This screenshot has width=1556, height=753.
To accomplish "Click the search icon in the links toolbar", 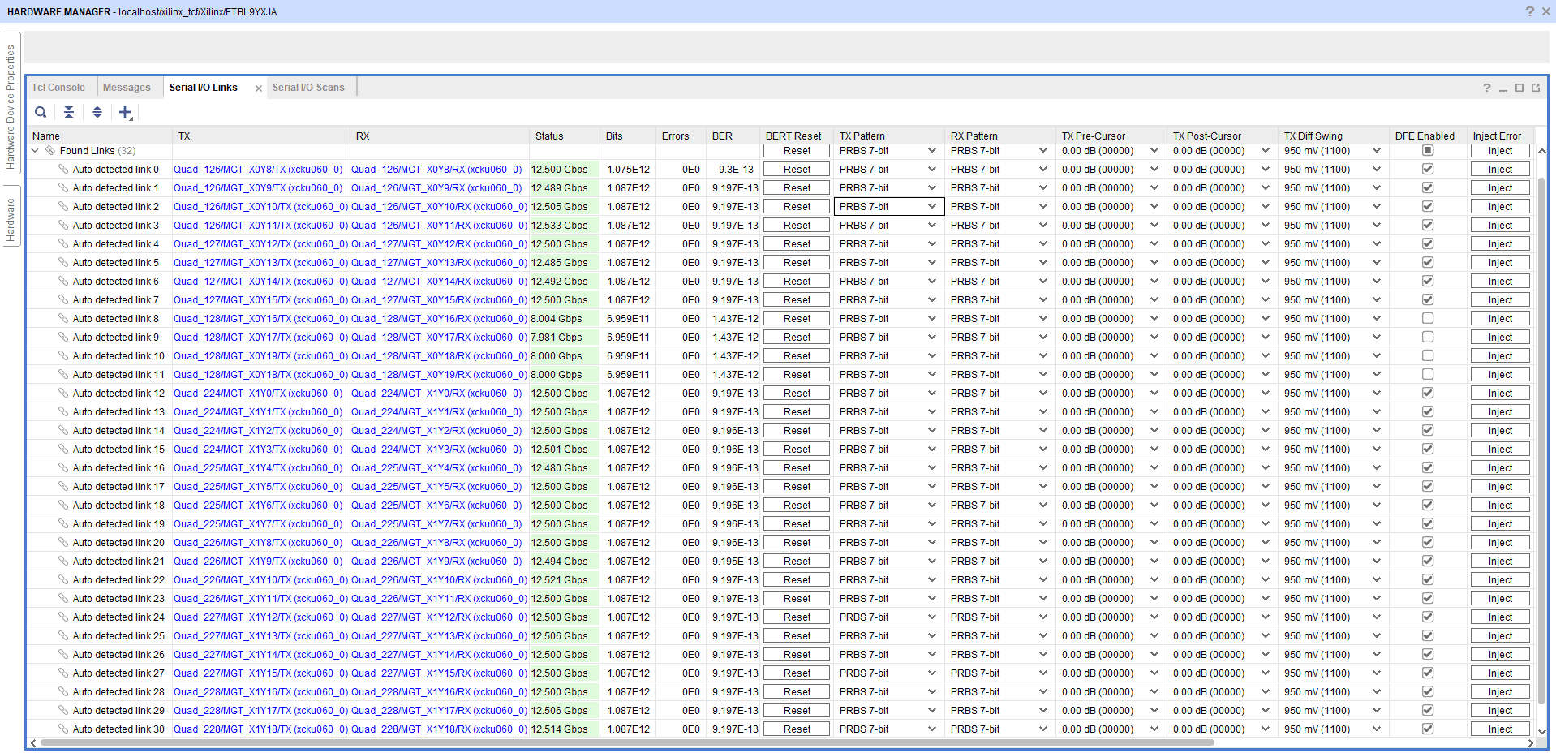I will pyautogui.click(x=41, y=112).
